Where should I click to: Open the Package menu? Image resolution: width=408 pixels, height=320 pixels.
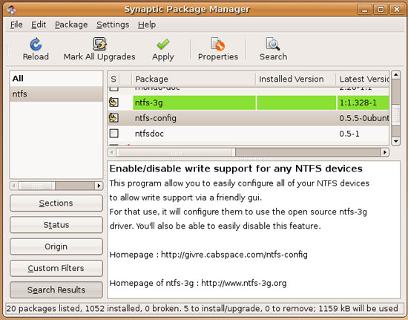tap(71, 25)
